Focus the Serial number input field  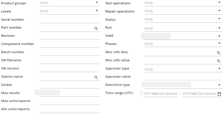click(70, 20)
